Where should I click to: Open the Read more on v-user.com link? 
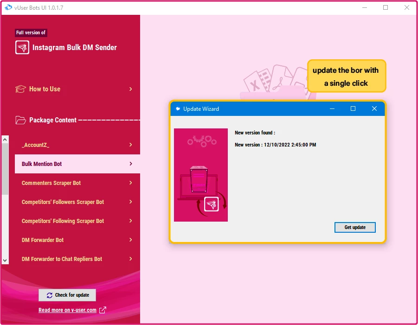click(x=67, y=310)
